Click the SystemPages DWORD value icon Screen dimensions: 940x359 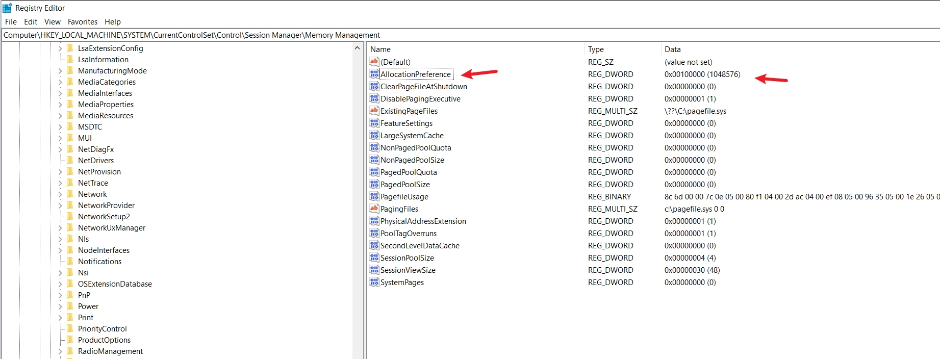click(374, 283)
